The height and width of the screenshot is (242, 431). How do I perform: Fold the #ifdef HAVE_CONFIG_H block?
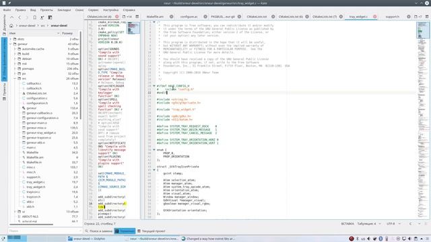154,86
